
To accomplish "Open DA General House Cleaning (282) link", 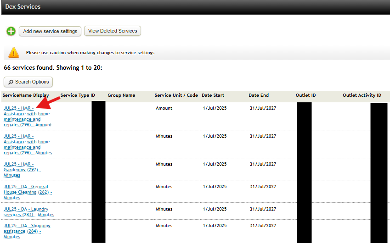I will point(28,192).
